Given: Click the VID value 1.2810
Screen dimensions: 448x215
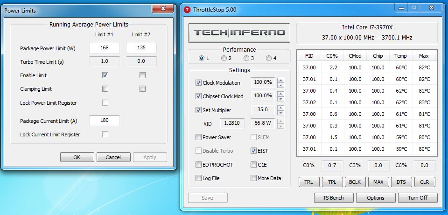Looking at the screenshot, I should click(x=232, y=123).
